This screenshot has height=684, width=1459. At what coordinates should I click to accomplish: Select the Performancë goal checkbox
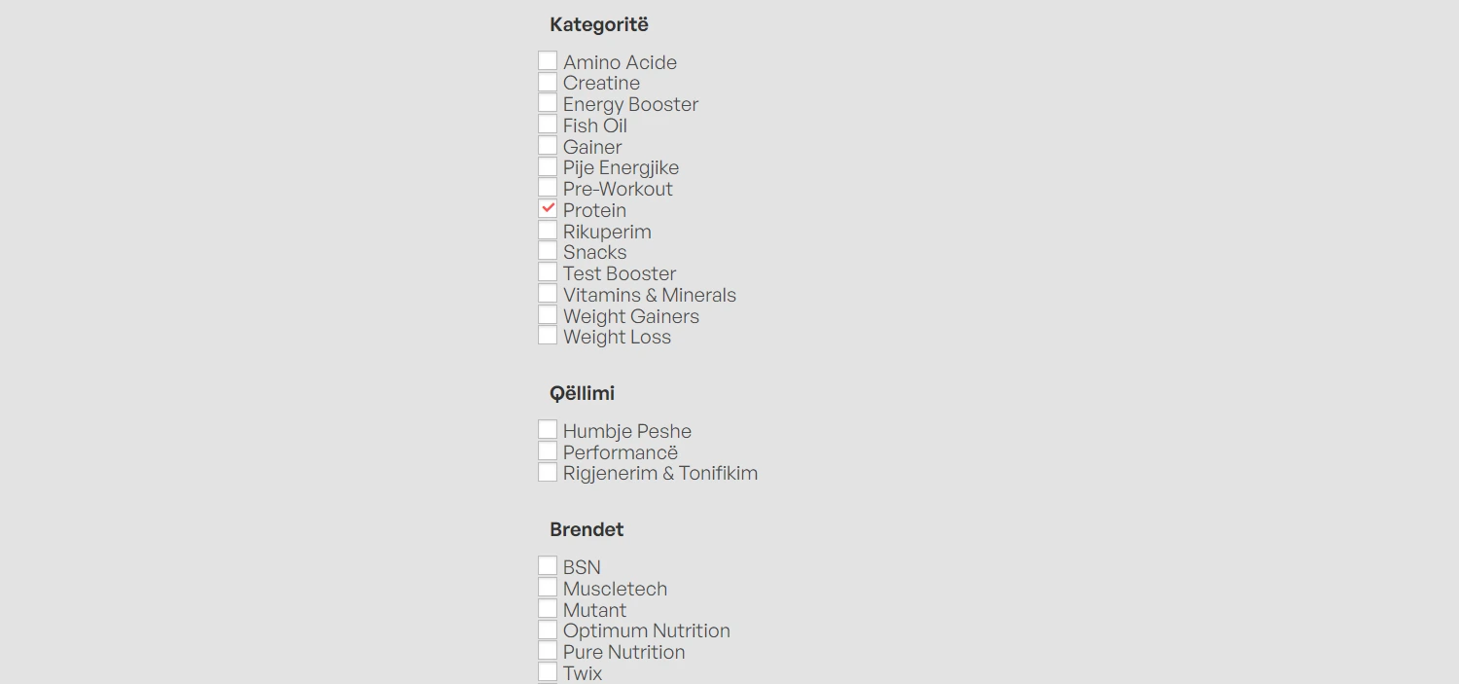pos(548,451)
